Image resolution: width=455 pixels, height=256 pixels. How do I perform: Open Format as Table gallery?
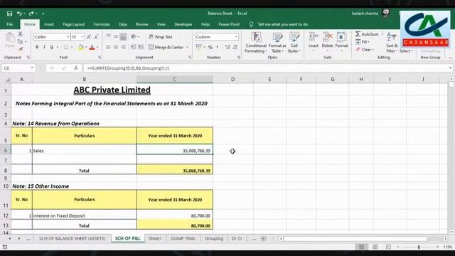(x=277, y=43)
